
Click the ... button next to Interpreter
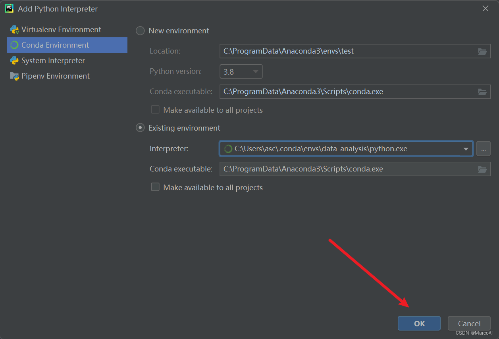pyautogui.click(x=483, y=149)
